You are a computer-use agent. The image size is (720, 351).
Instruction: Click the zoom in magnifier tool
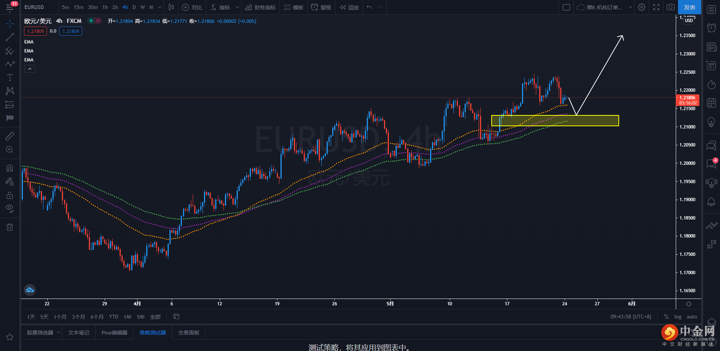point(10,150)
